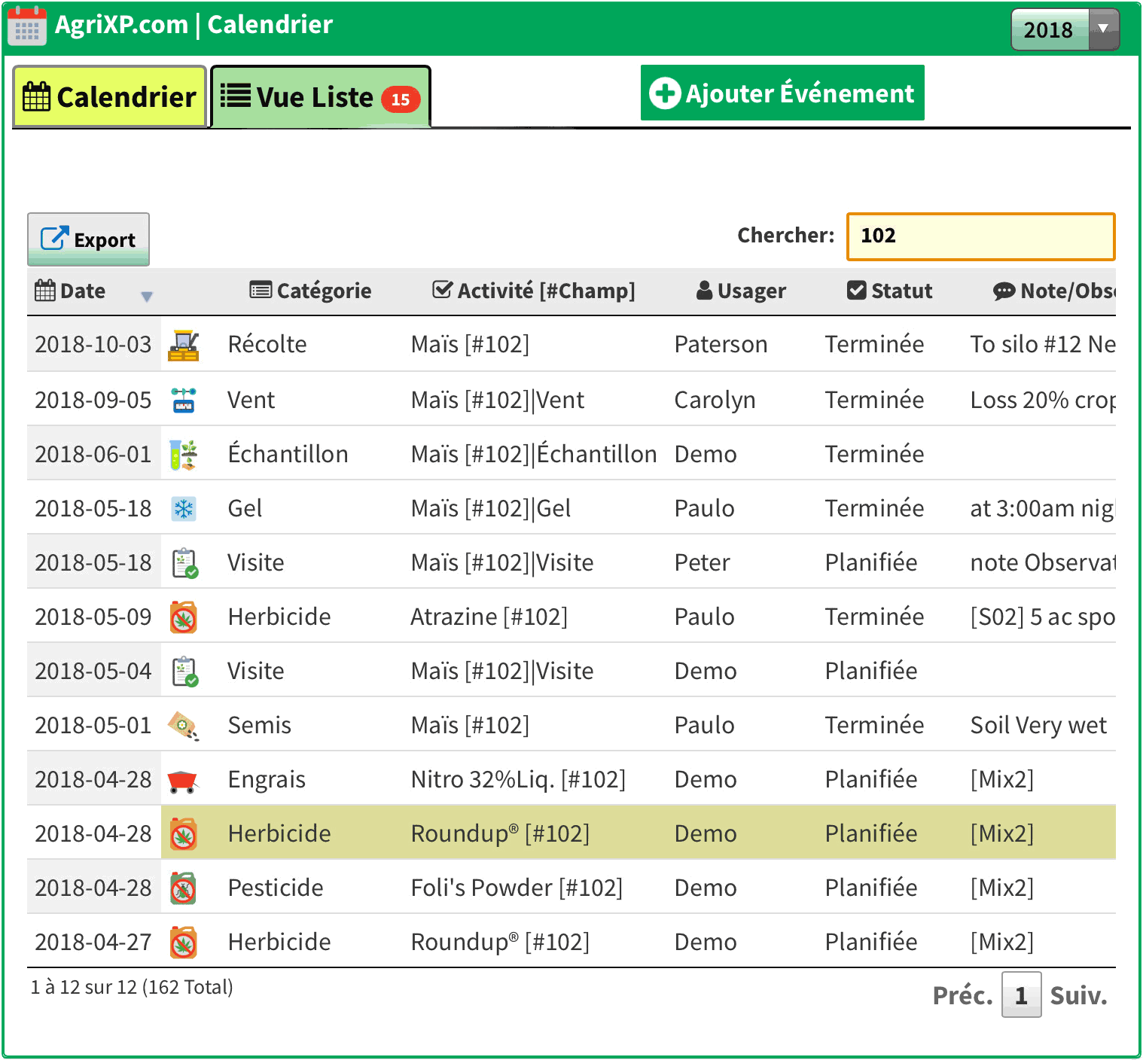Select the Vue Liste tab
Screen dimensions: 1143x1060
(320, 97)
